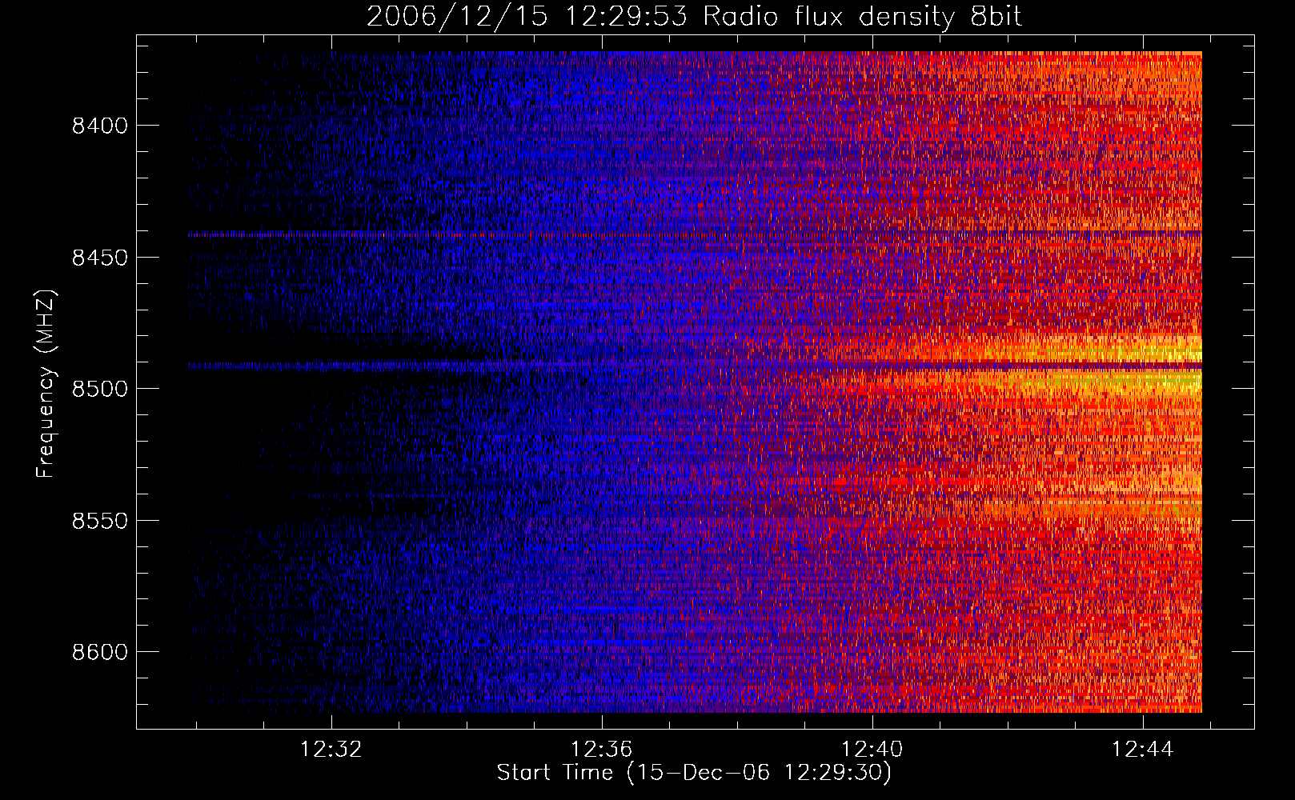1295x800 pixels.
Task: Click the "Start Time (15-Dec-06 12:29:30)" axis label
Action: pyautogui.click(x=694, y=773)
